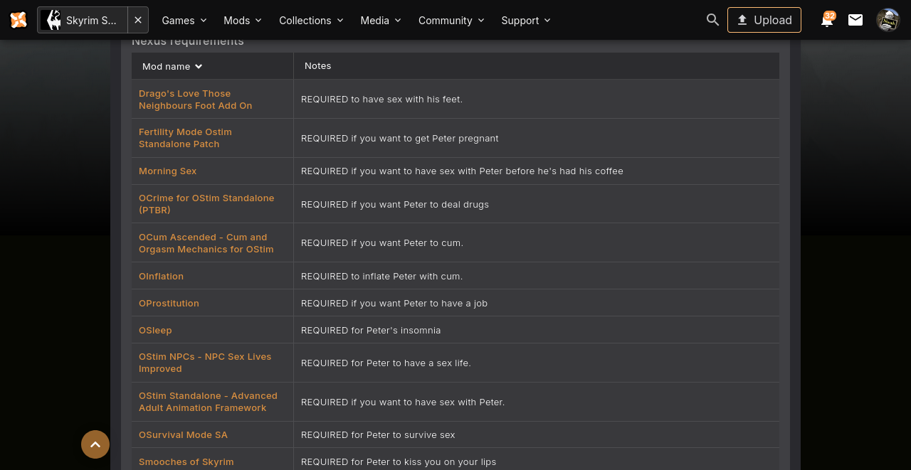Select note 'REQUIRED if you want Peter to deal drugs'
The image size is (911, 470).
pyautogui.click(x=395, y=204)
